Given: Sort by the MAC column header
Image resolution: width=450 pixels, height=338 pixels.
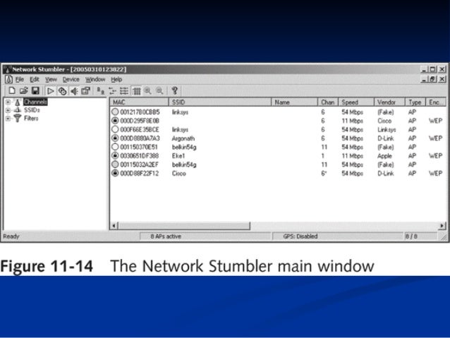Looking at the screenshot, I should pos(139,102).
